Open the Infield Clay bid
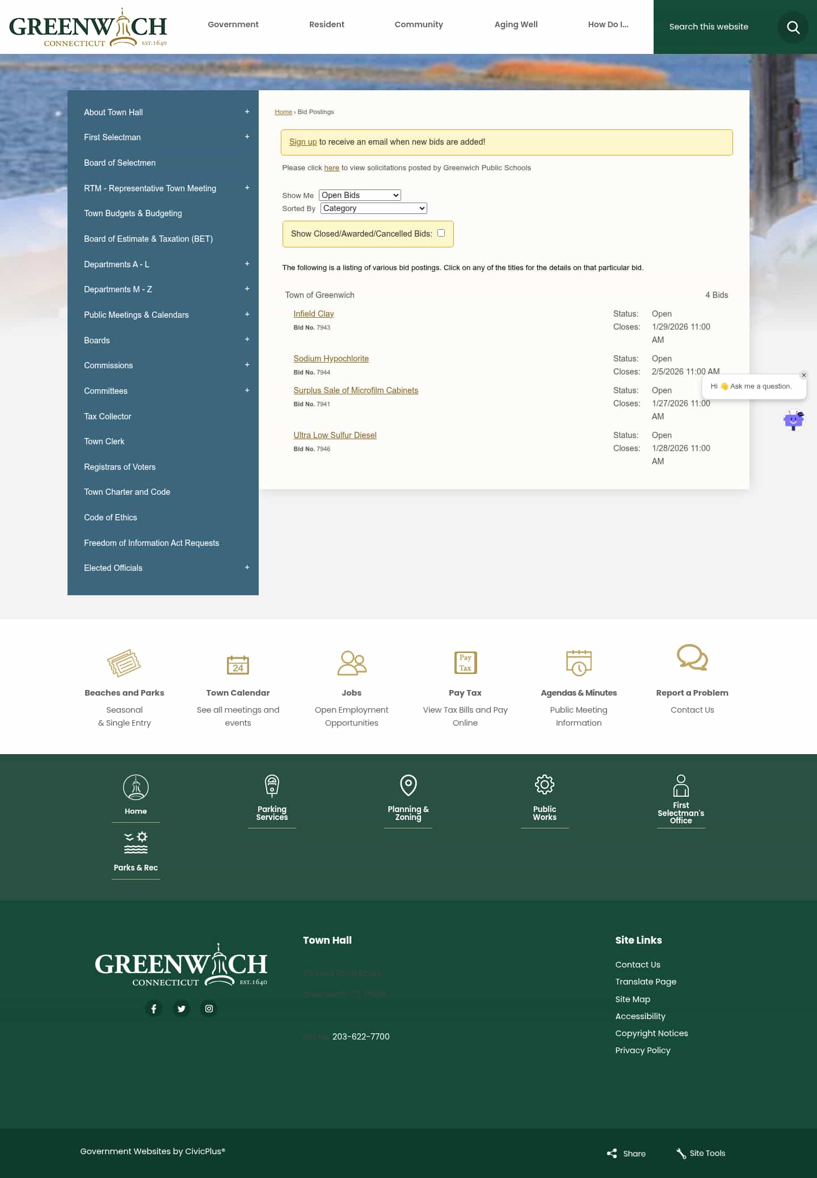The image size is (817, 1178). pyautogui.click(x=314, y=314)
